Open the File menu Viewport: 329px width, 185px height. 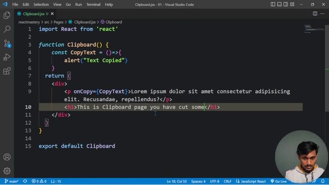coord(15,5)
